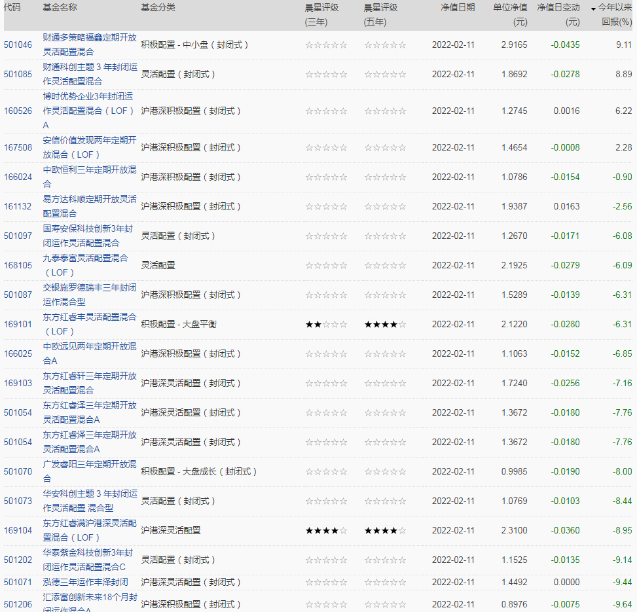
Task: Open fund code 501097
Action: (x=18, y=236)
